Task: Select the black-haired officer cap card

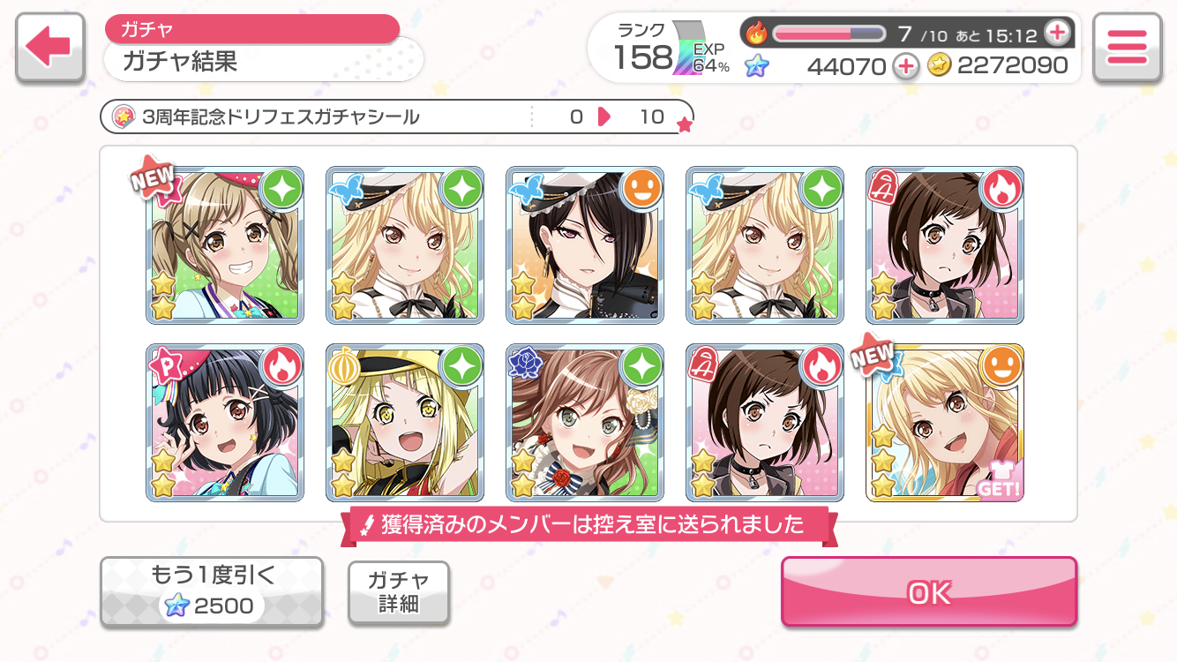Action: [x=585, y=244]
